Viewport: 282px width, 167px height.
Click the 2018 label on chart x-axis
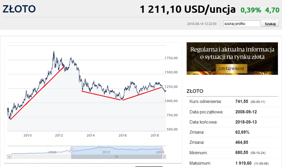(155, 136)
